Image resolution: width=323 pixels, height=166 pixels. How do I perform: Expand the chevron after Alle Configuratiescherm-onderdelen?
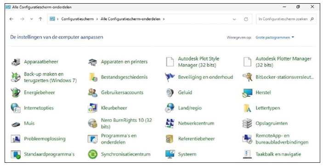(x=164, y=19)
